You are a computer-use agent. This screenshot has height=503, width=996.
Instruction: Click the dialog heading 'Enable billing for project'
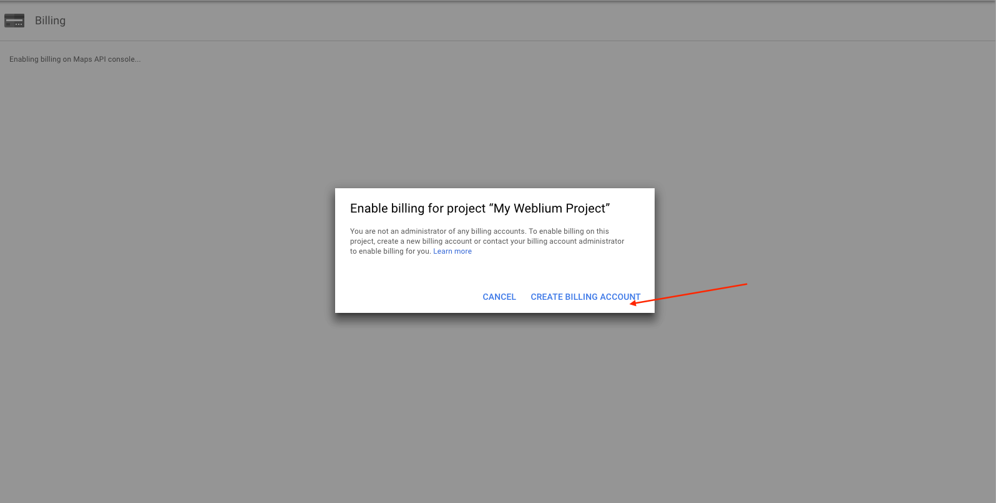pyautogui.click(x=480, y=208)
